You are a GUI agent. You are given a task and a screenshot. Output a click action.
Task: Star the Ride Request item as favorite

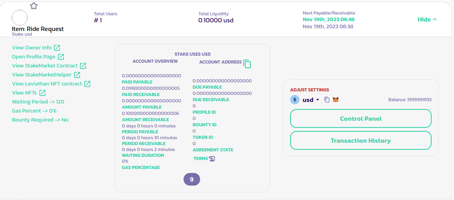coord(34,6)
